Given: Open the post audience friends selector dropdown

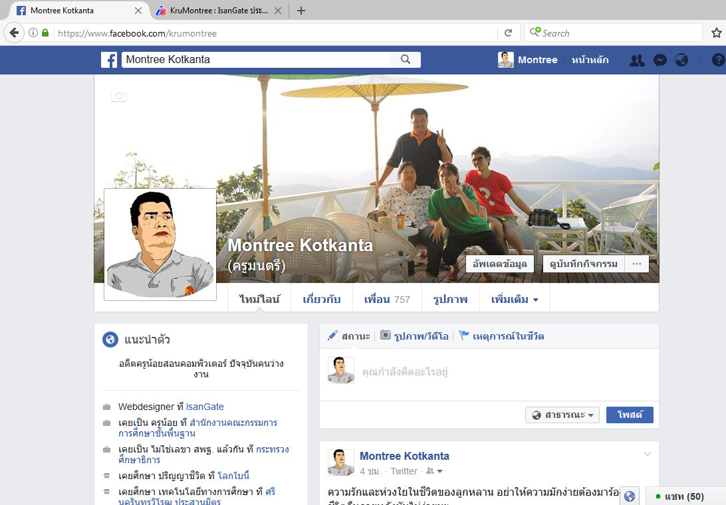Looking at the screenshot, I should pyautogui.click(x=434, y=471).
